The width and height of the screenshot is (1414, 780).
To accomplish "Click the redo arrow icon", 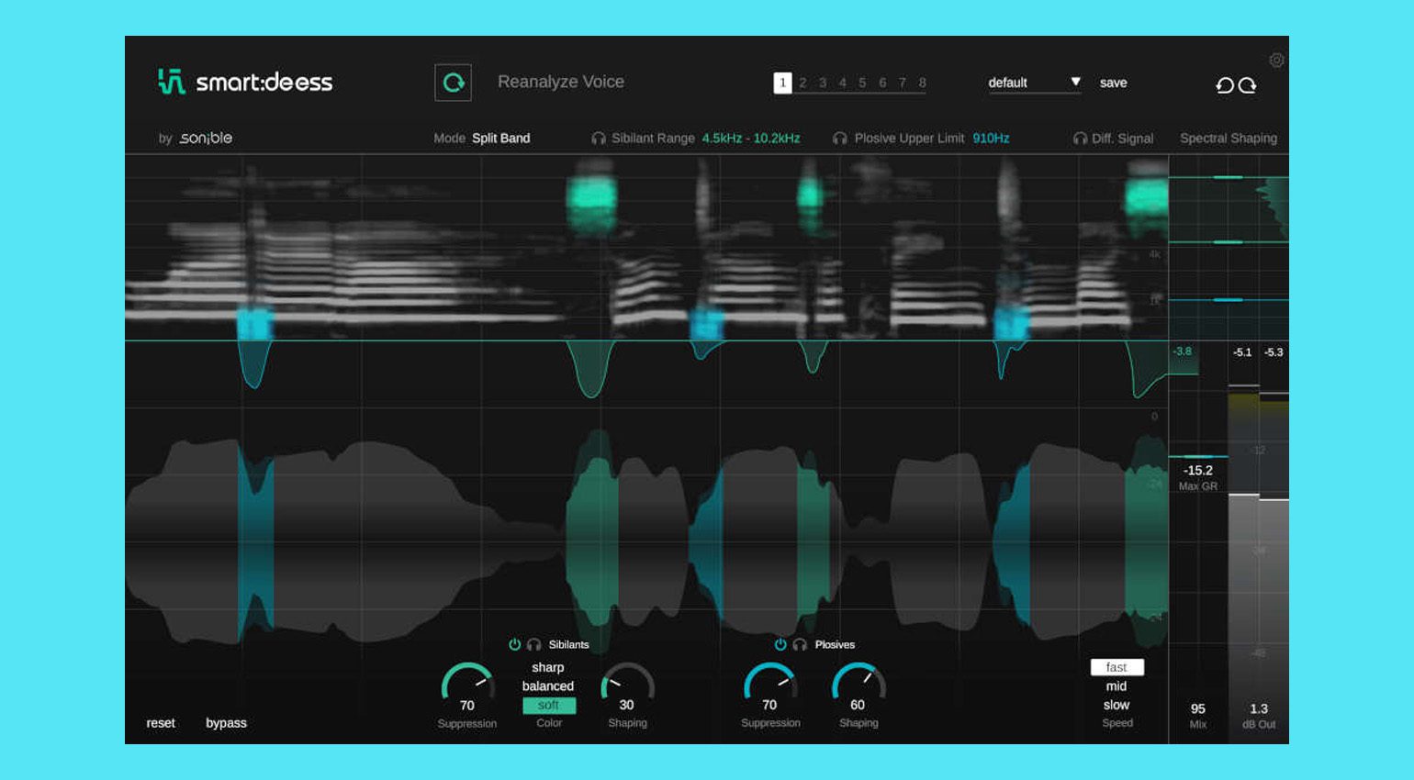I will (1248, 85).
